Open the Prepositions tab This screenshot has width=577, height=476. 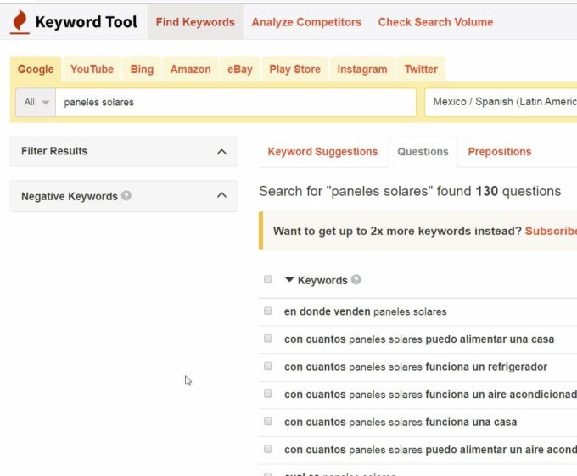click(x=499, y=152)
